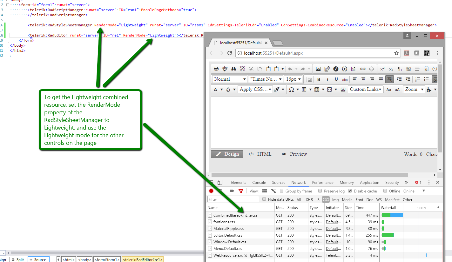The image size is (452, 262).
Task: Apply subscript formatting in editor
Action: 391,69
